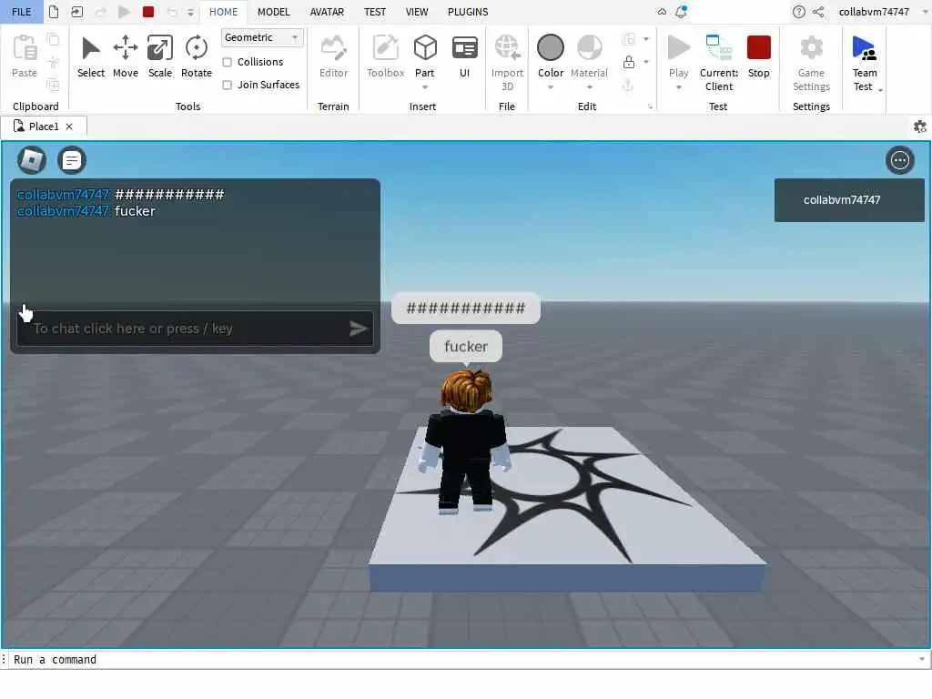Open the Edit group dialog launcher

tap(650, 106)
